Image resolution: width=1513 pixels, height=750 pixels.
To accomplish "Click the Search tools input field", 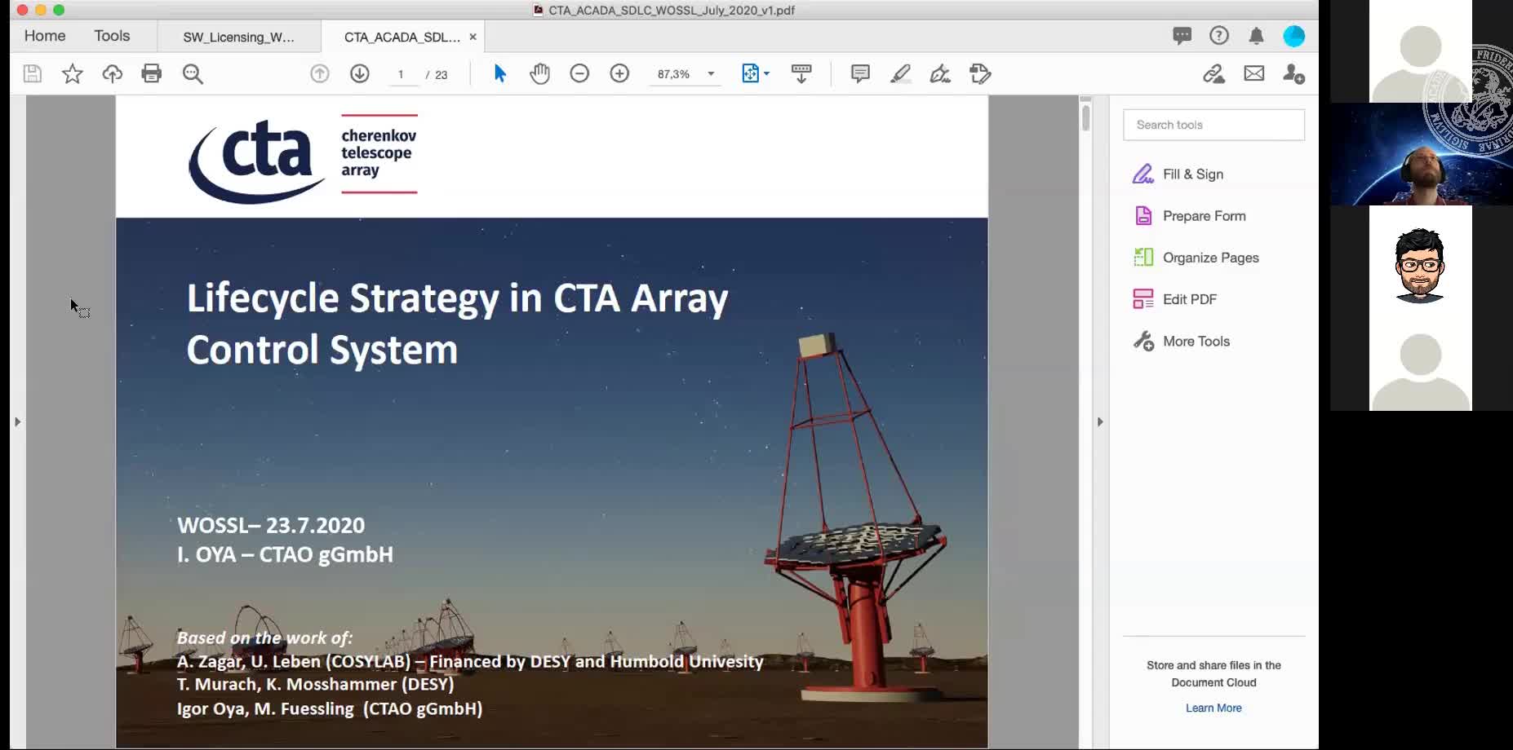I will (1214, 124).
